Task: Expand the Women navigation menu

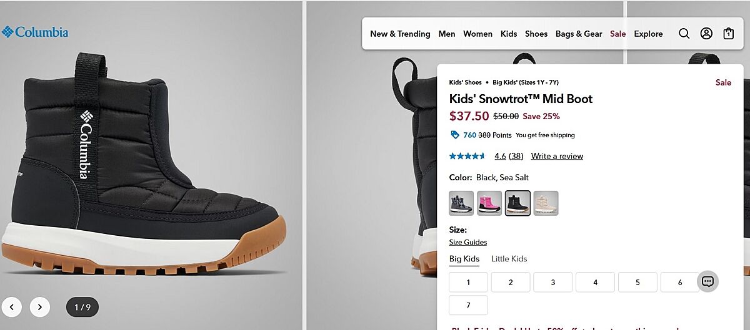Action: click(477, 34)
